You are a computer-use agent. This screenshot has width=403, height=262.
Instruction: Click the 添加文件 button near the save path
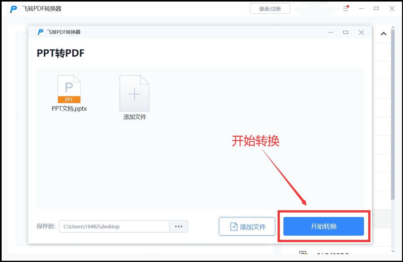[247, 226]
